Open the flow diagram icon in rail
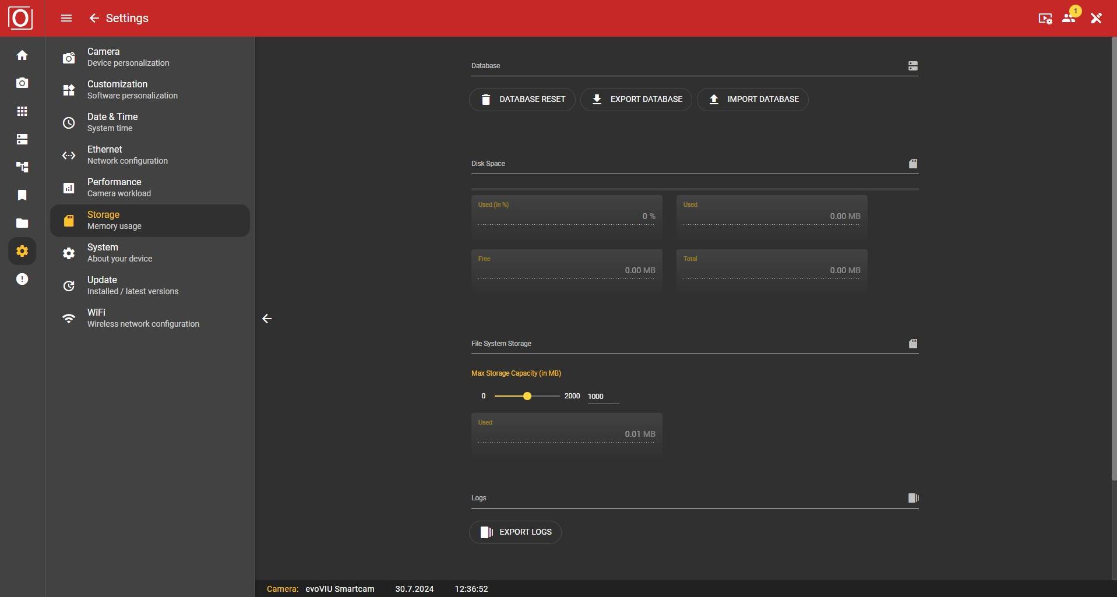Image resolution: width=1117 pixels, height=597 pixels. 22,167
